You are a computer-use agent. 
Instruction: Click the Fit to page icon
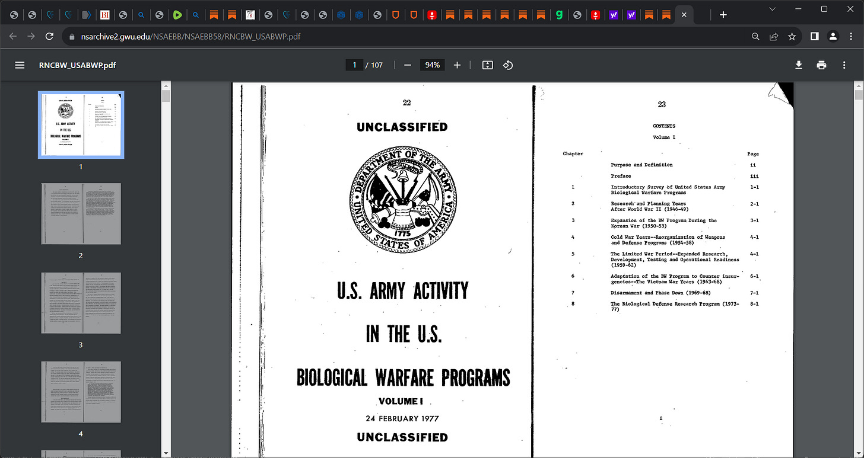coord(488,65)
